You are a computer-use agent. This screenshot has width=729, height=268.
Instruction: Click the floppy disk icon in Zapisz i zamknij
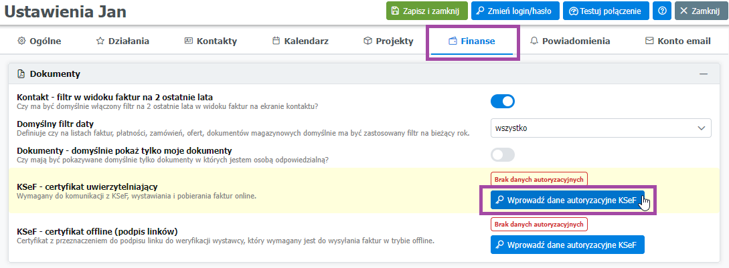[x=395, y=11]
